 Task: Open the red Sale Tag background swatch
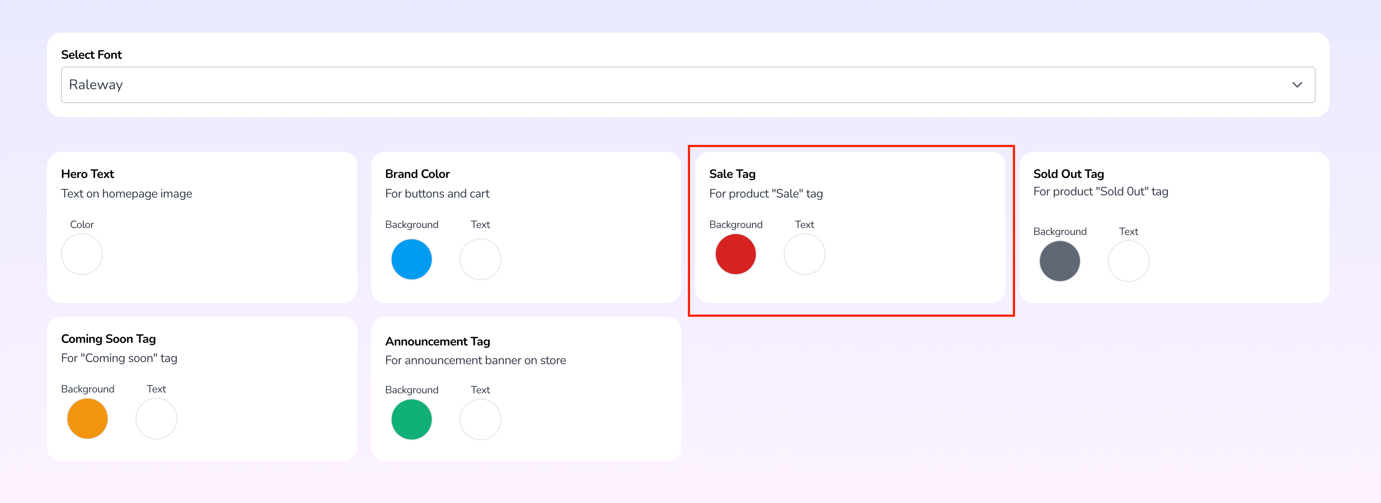click(x=735, y=253)
